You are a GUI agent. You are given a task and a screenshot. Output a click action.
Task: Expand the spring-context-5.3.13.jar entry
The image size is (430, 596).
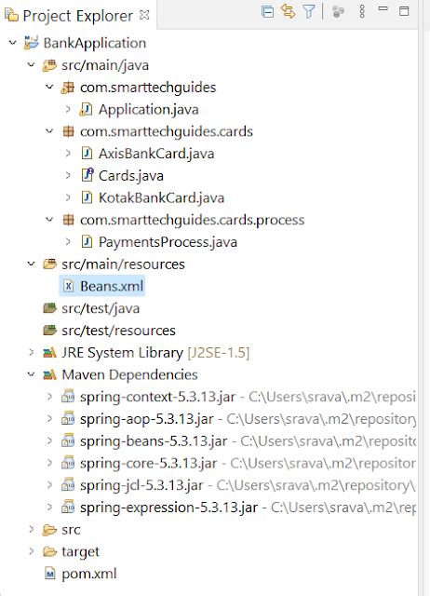point(49,397)
